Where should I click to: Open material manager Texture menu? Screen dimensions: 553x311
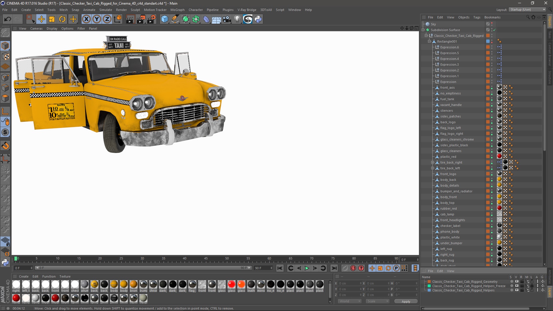pos(65,276)
